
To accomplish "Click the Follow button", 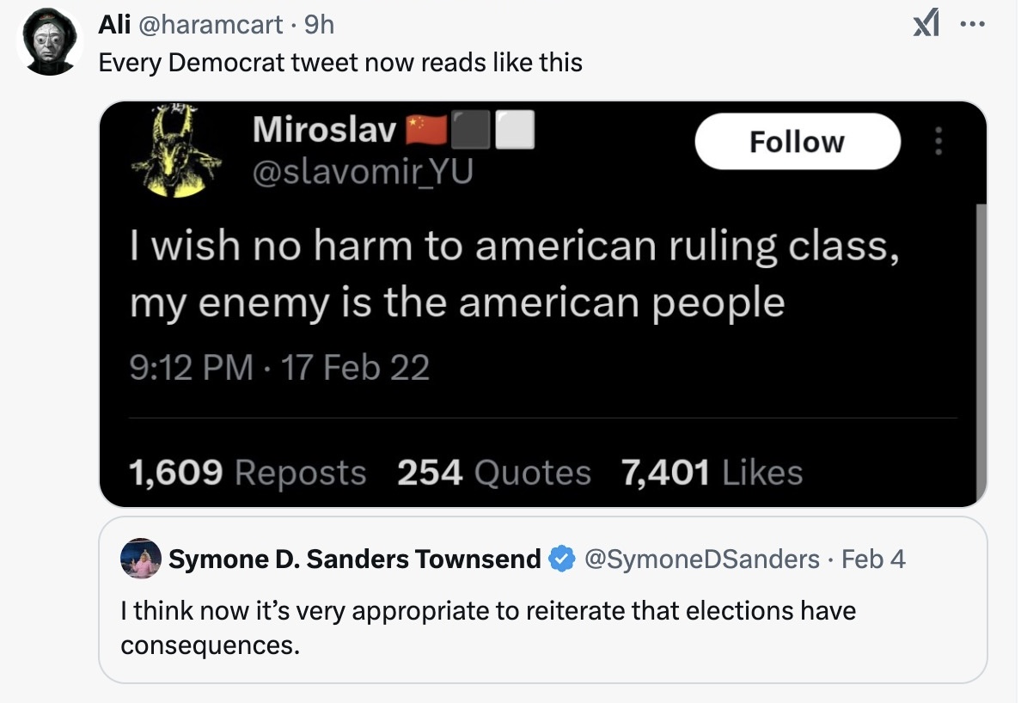I will 798,141.
